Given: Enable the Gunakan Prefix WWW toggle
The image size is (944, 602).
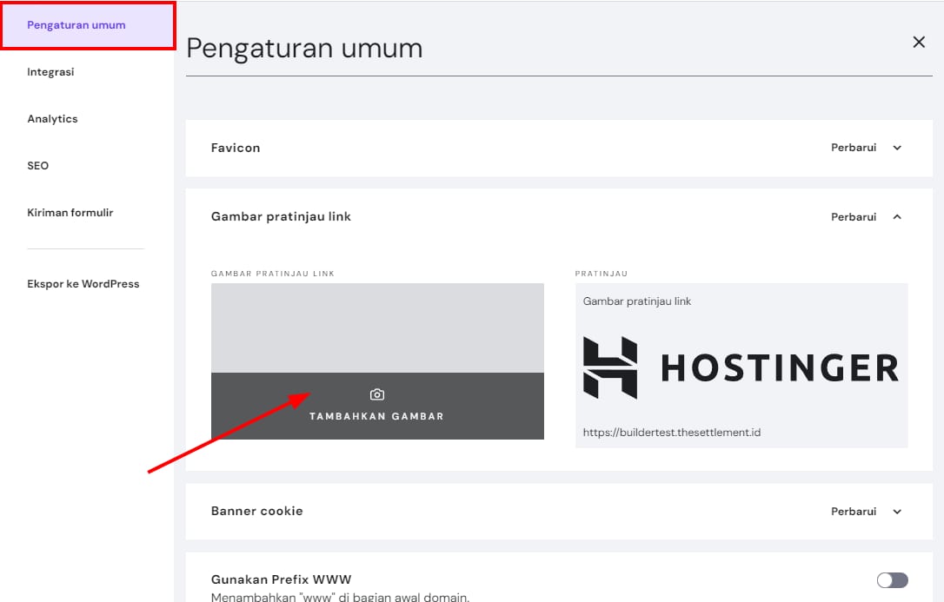Looking at the screenshot, I should pos(892,580).
